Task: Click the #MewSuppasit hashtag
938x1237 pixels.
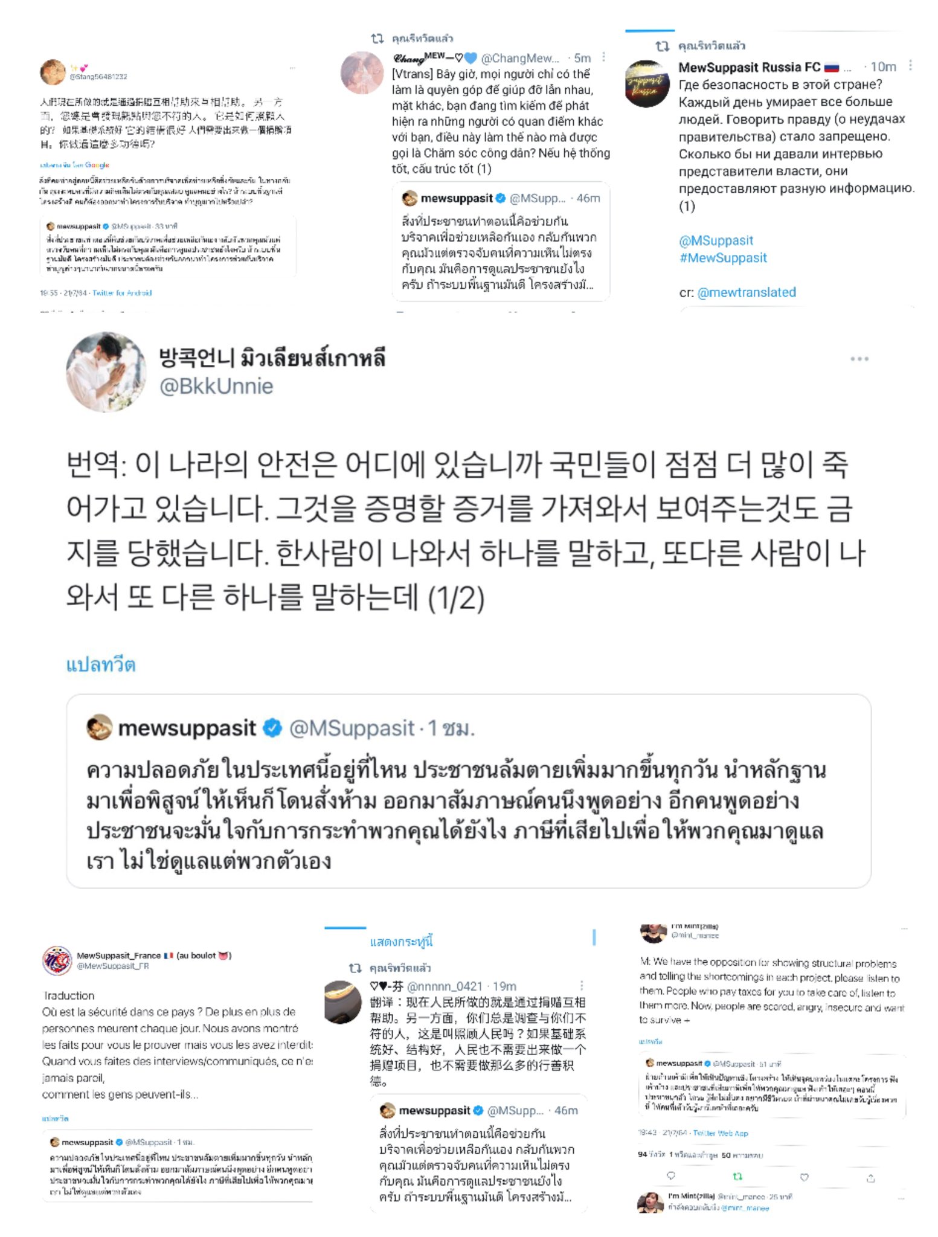Action: 722,258
